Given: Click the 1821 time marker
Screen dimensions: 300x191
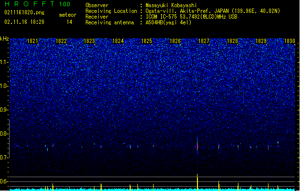Looking at the screenshot, I should (x=32, y=41).
